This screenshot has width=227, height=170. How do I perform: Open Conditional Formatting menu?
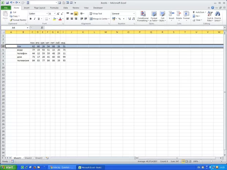tap(143, 16)
